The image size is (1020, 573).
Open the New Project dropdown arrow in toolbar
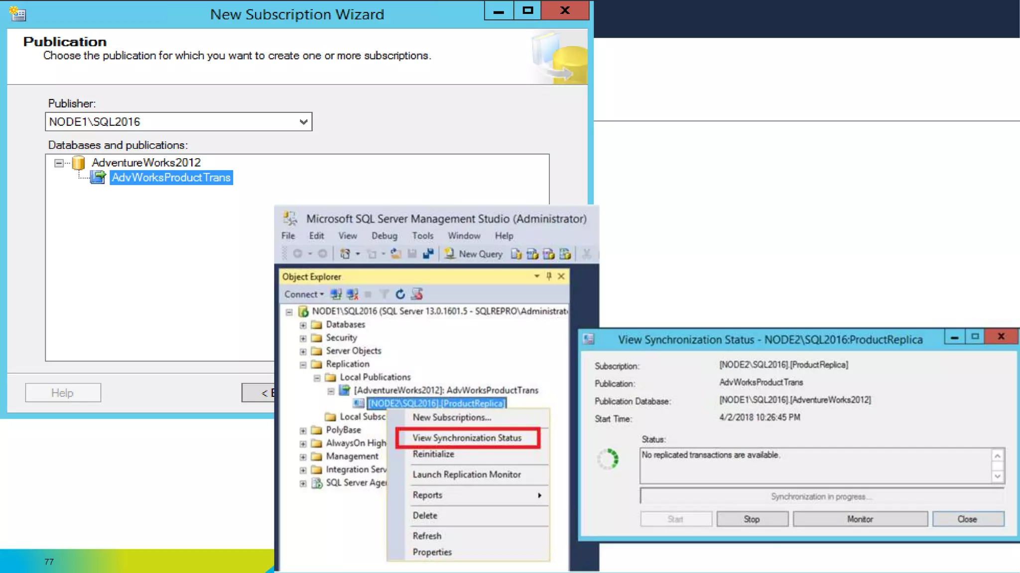[358, 254]
